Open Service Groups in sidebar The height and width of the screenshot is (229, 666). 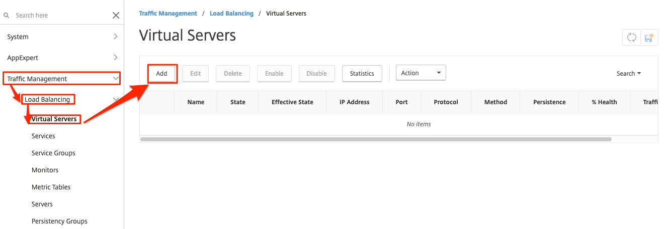tap(53, 153)
